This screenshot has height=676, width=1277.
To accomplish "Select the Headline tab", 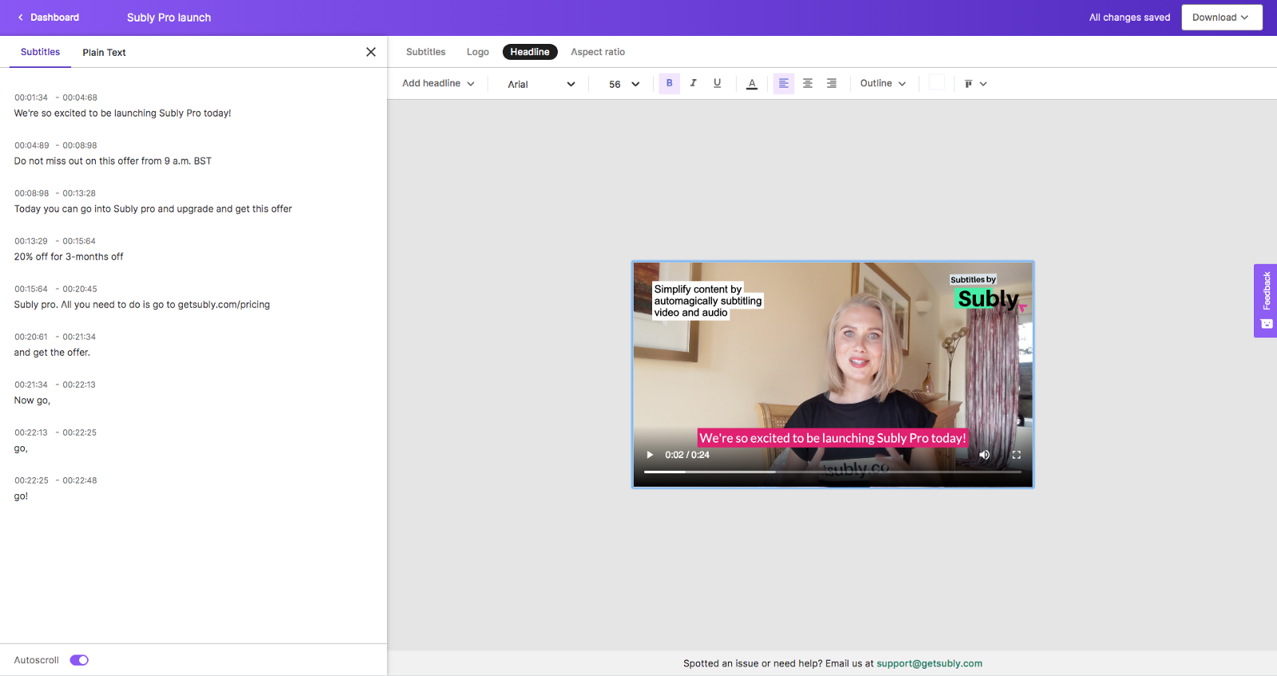I will point(530,52).
